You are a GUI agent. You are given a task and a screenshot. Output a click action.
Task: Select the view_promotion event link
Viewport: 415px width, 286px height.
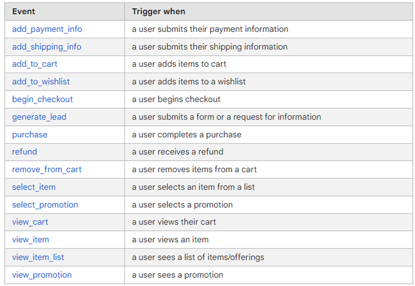point(42,275)
